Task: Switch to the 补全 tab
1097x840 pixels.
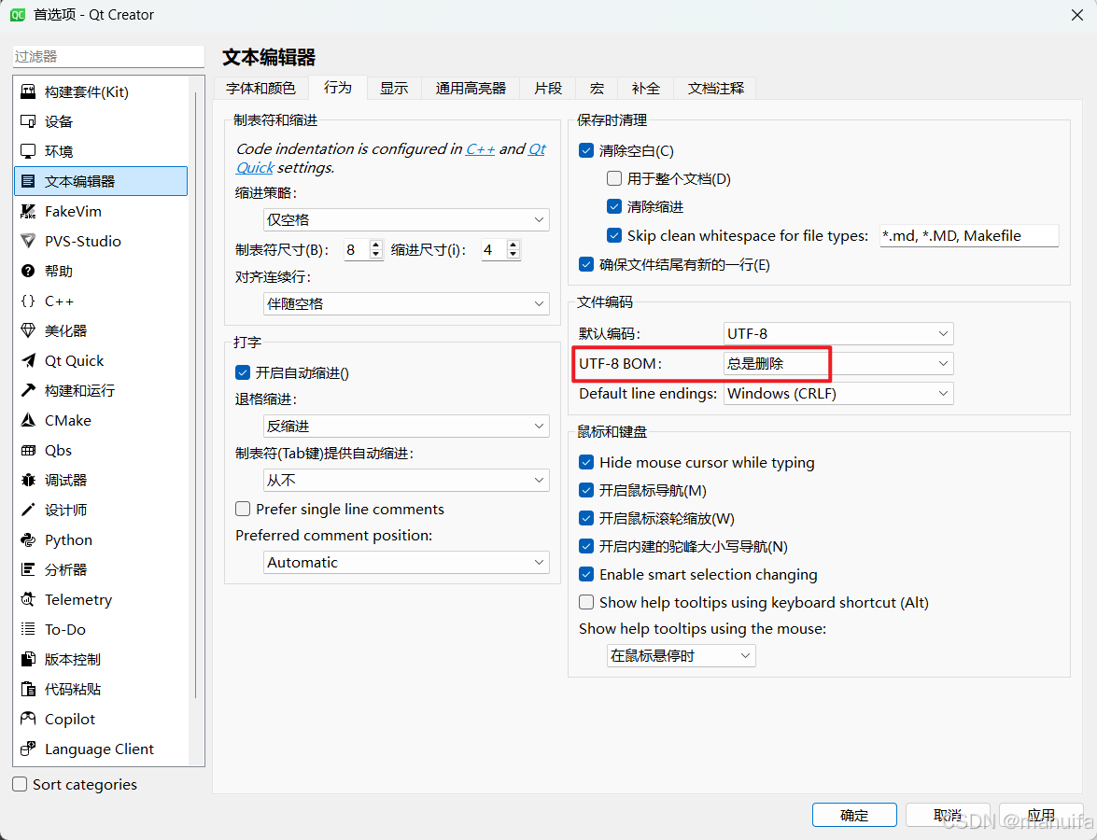Action: point(645,88)
